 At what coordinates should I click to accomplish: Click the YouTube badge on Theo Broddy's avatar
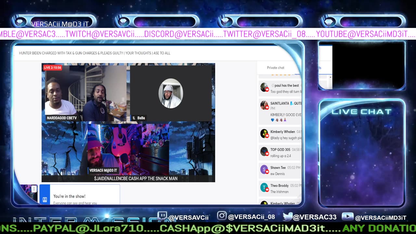(x=267, y=190)
